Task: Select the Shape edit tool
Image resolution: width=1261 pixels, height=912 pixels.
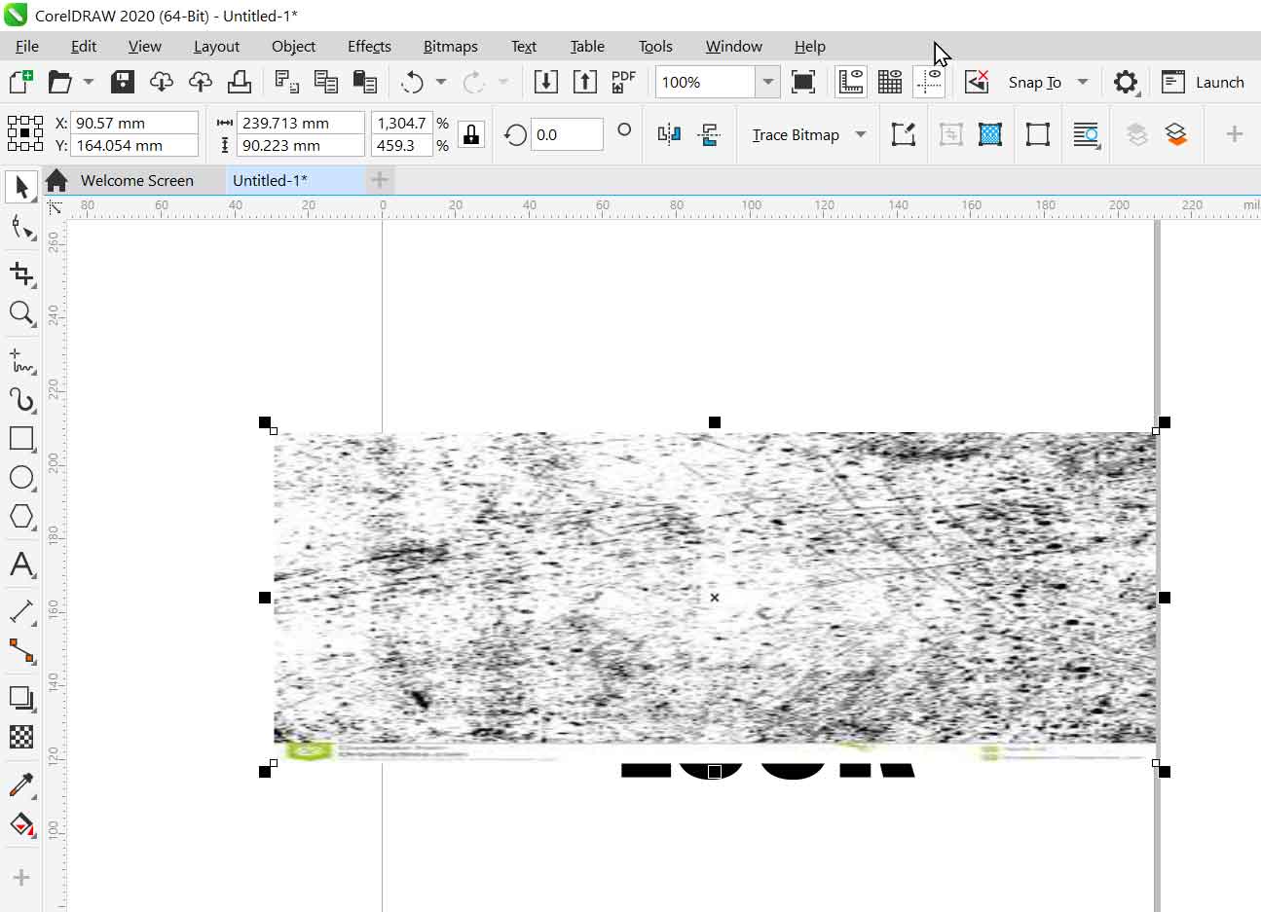Action: tap(21, 228)
